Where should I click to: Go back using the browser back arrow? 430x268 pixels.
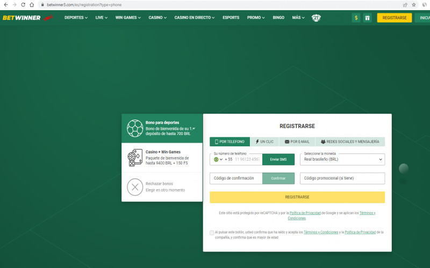point(6,5)
